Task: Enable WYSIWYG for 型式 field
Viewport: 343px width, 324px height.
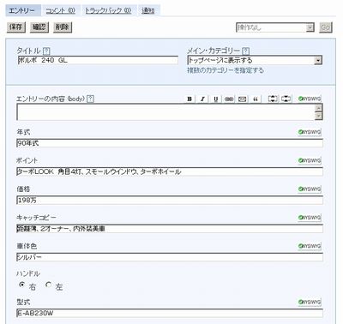Action: pos(310,302)
